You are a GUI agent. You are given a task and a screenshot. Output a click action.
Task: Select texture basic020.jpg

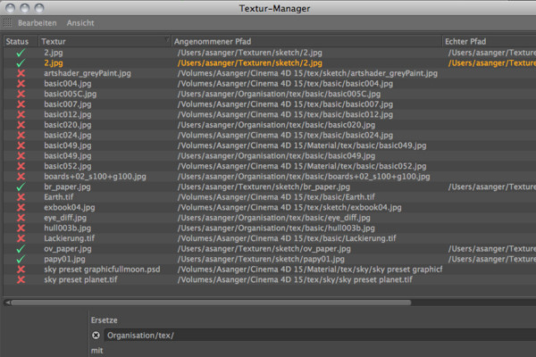[67, 125]
